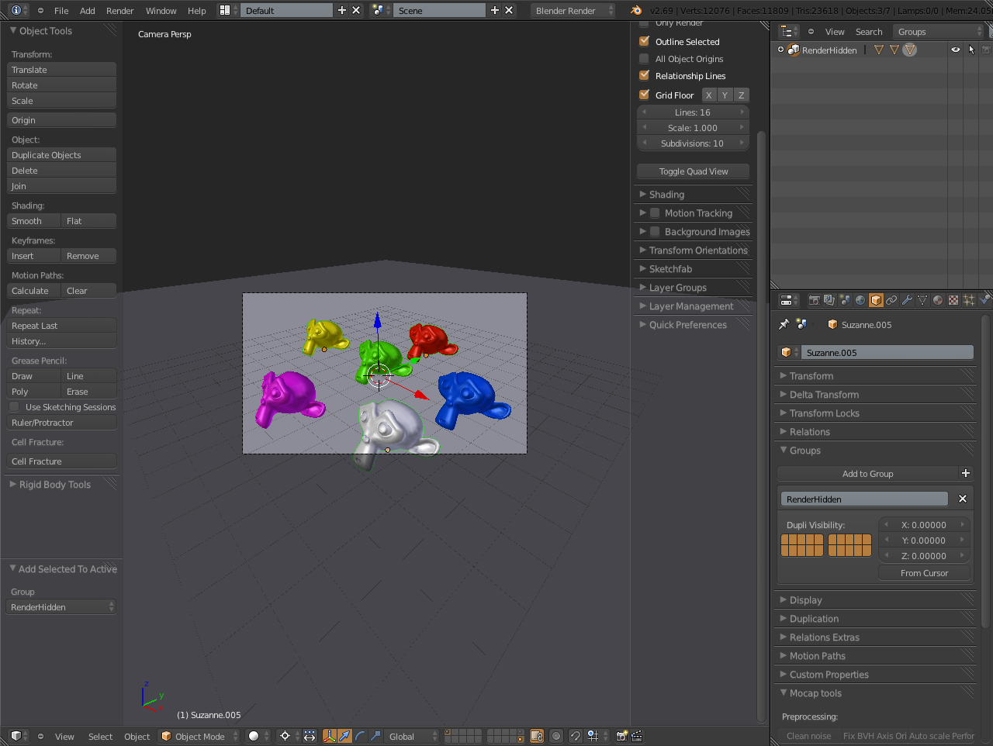993x746 pixels.
Task: Toggle the 3D manipulator axes icon
Action: point(329,736)
